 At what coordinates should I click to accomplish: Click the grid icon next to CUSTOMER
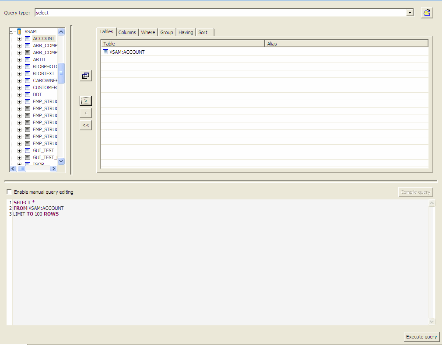27,87
